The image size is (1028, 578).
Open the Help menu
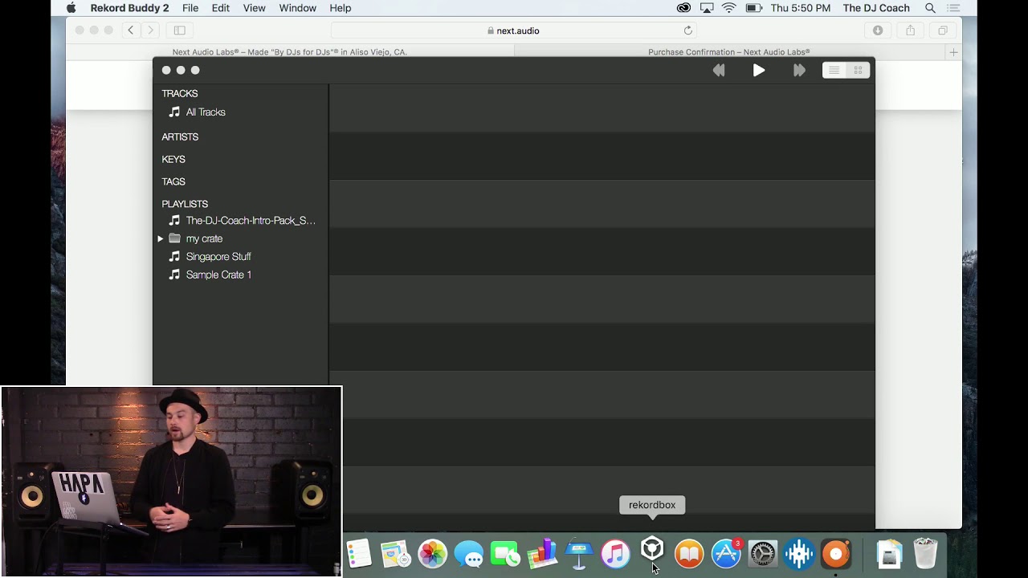(x=341, y=8)
